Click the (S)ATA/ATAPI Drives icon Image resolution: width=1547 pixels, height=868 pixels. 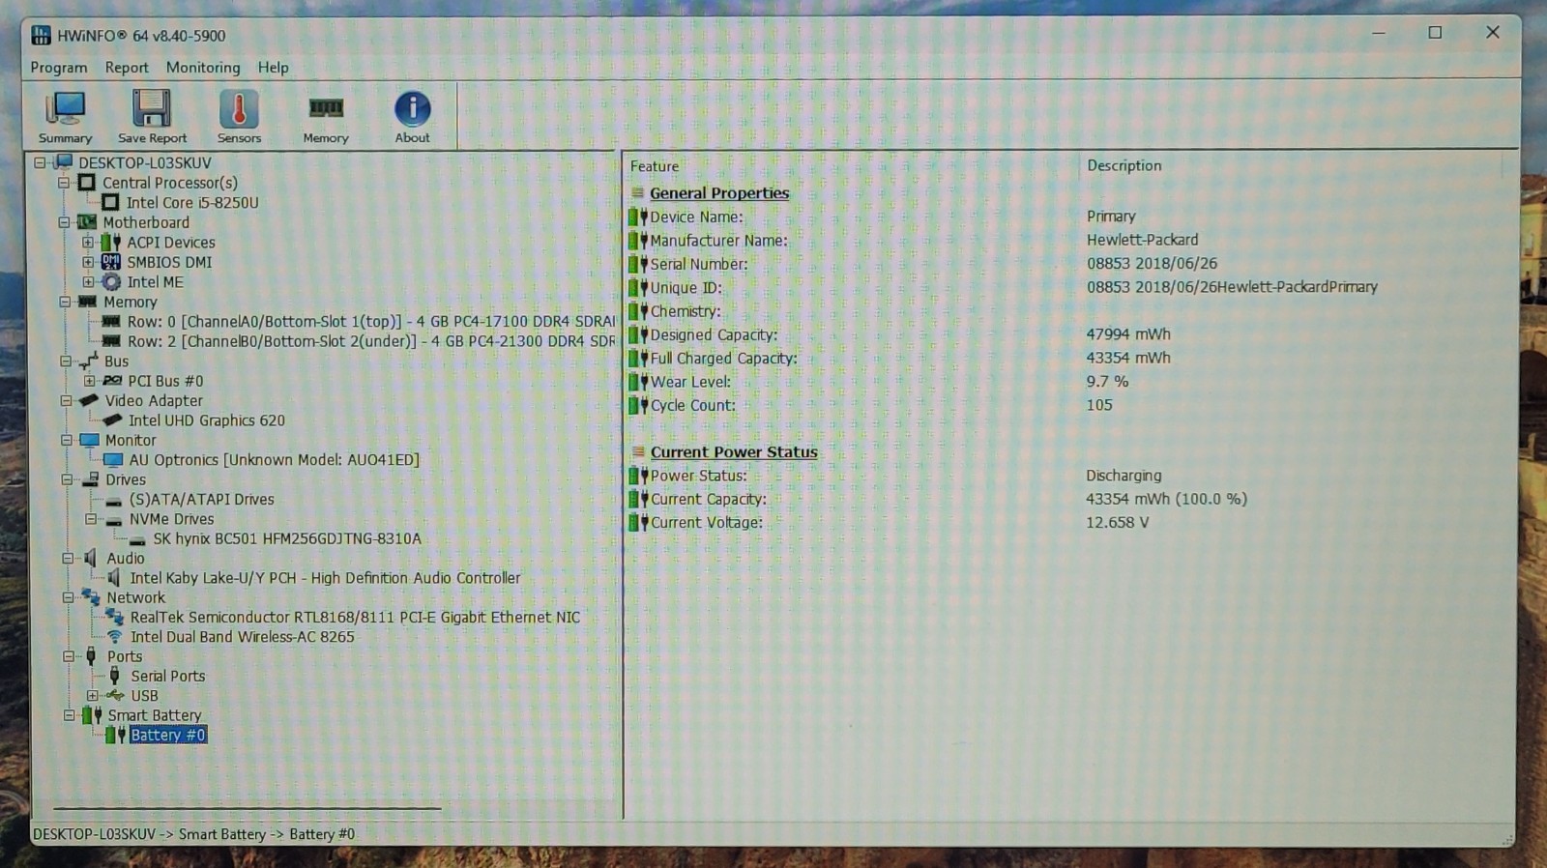click(x=114, y=501)
